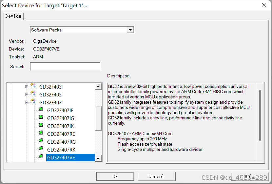Click the vendor value GigaDevice

(x=45, y=41)
